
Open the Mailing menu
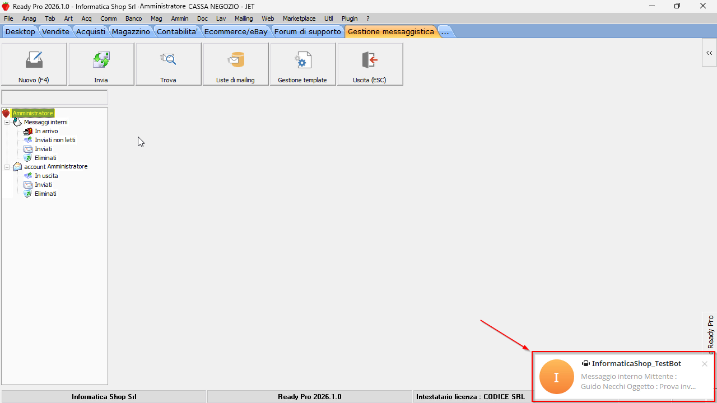pos(244,18)
